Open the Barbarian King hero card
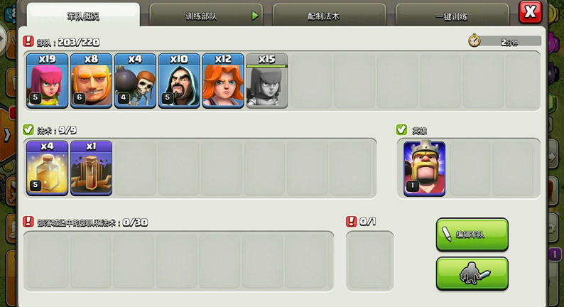The image size is (564, 307). click(x=425, y=168)
